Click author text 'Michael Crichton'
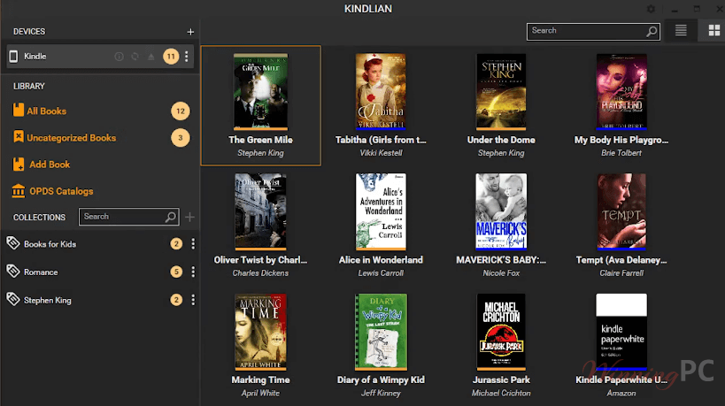The height and width of the screenshot is (406, 725). (501, 393)
